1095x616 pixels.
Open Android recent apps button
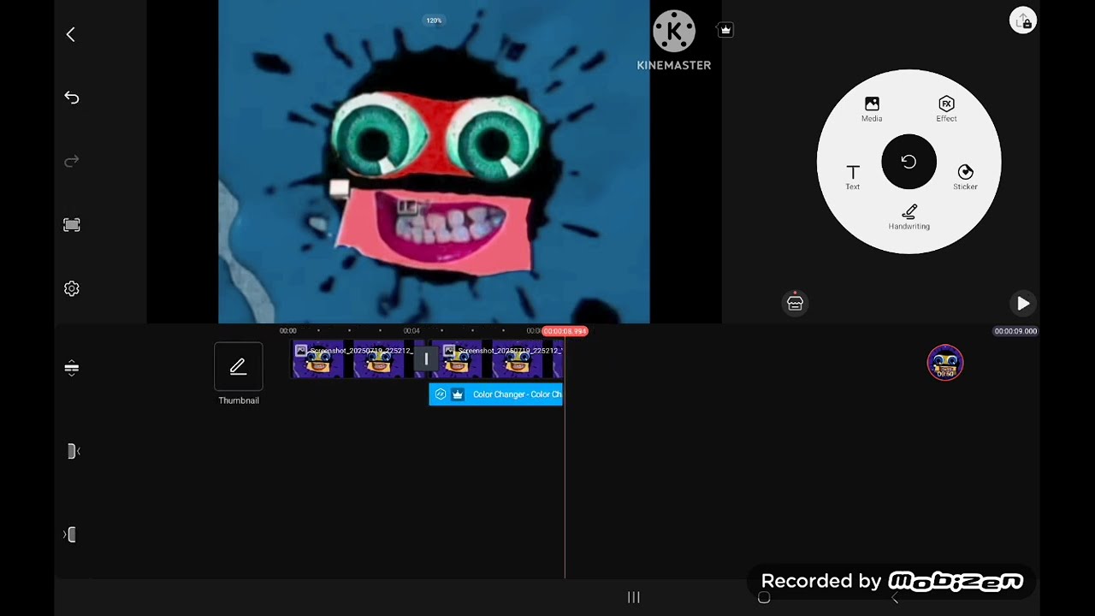(x=634, y=597)
